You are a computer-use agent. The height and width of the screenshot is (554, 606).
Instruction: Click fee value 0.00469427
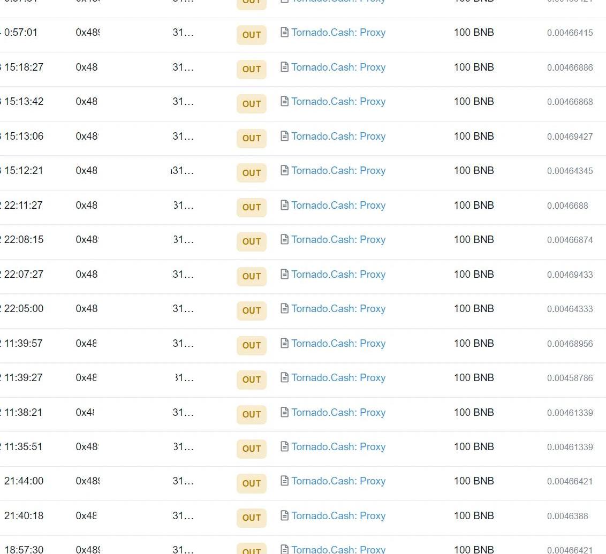(570, 136)
